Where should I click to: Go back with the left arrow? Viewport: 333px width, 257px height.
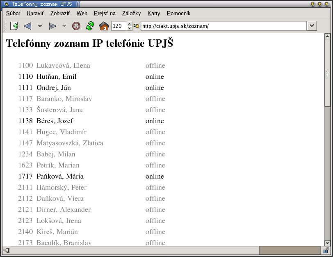[28, 26]
